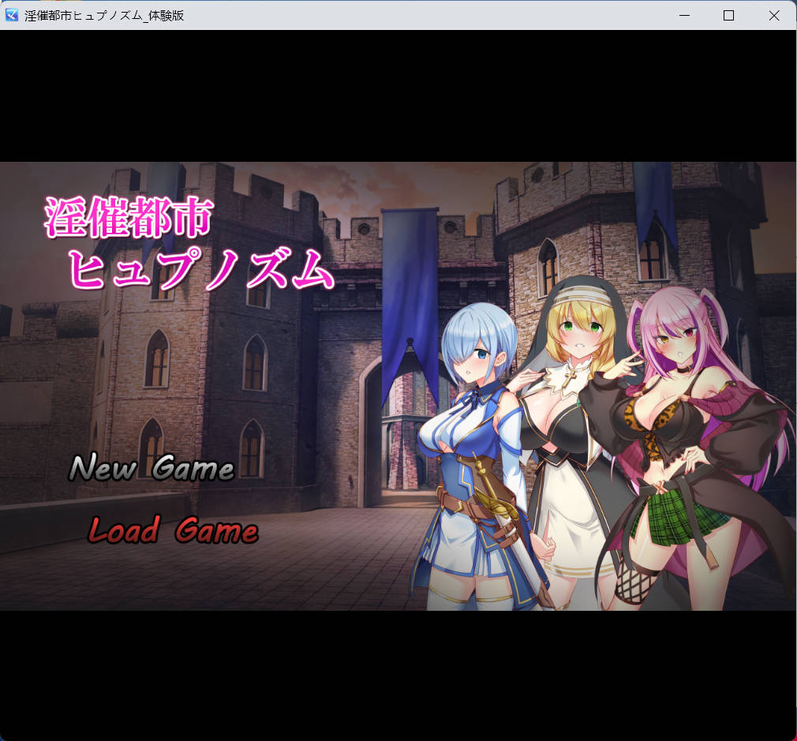Maximize the game window

pos(728,15)
